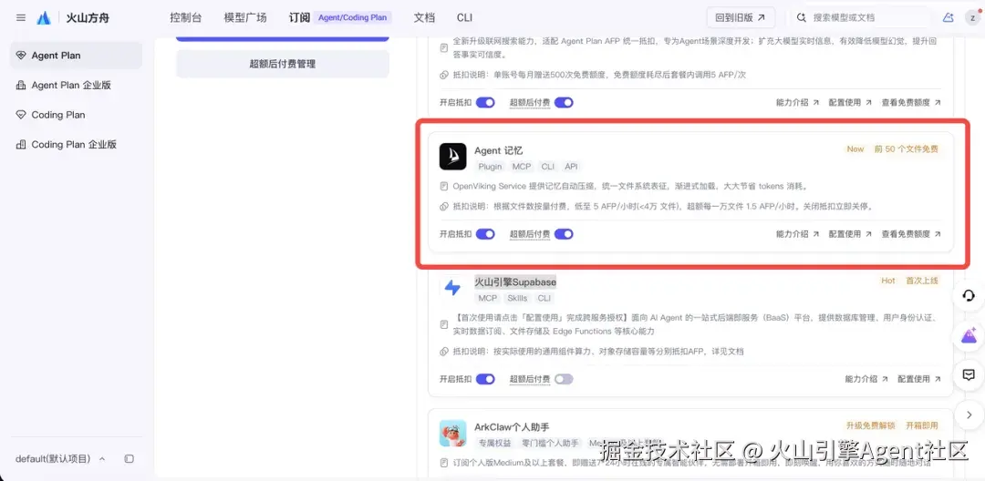Select Agent Plan 企业版 in sidebar
The height and width of the screenshot is (481, 985).
pyautogui.click(x=76, y=85)
